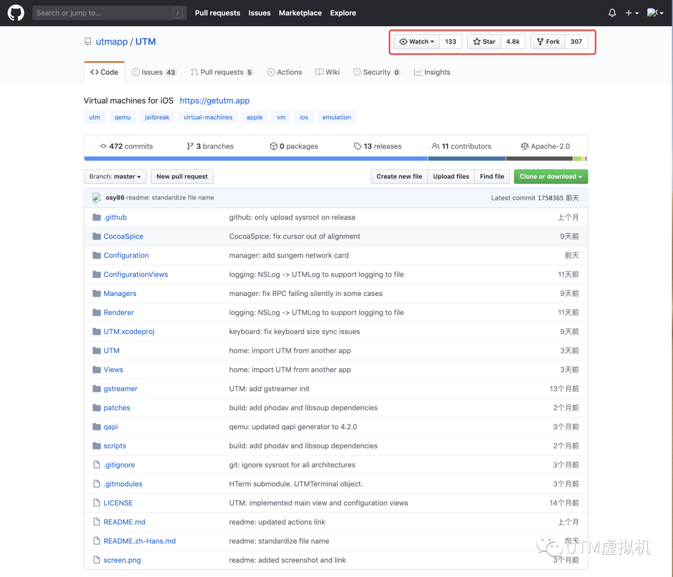Image resolution: width=673 pixels, height=577 pixels.
Task: Open the Apache-2.0 license link
Action: tap(545, 146)
